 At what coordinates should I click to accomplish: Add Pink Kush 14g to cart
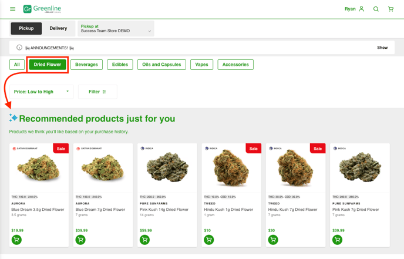click(x=144, y=240)
